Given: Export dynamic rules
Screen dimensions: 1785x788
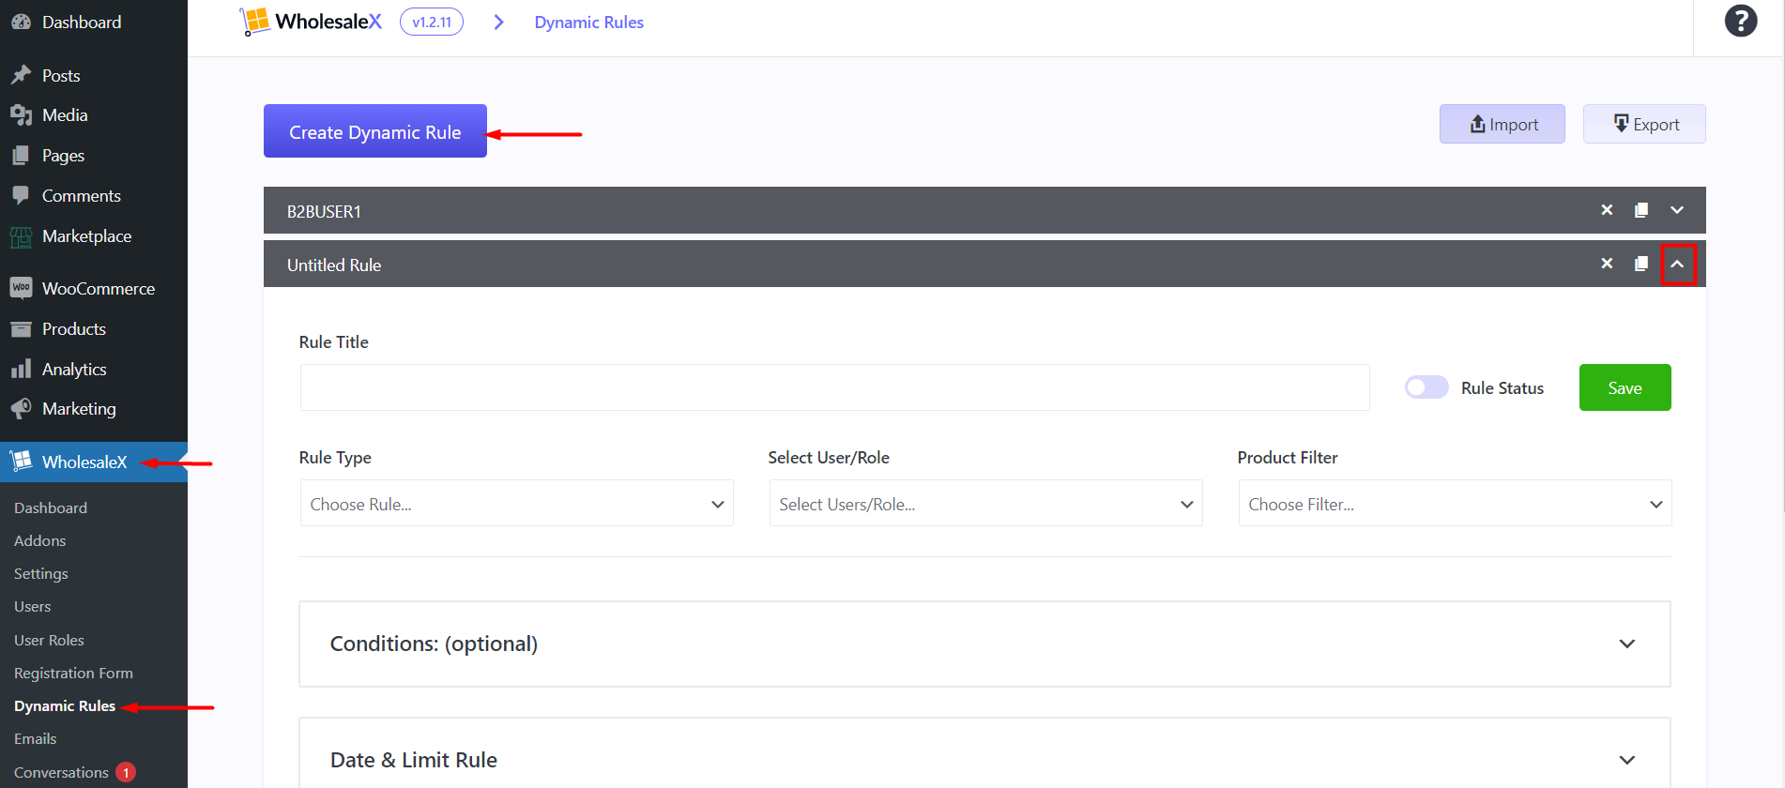Looking at the screenshot, I should point(1644,124).
